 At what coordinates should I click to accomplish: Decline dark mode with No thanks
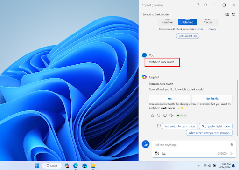[x=212, y=99]
